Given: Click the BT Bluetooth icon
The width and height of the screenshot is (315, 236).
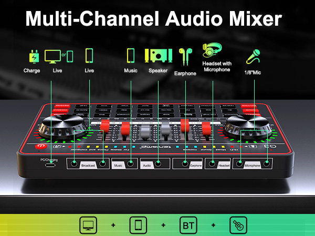Looking at the screenshot, I should pos(188,225).
